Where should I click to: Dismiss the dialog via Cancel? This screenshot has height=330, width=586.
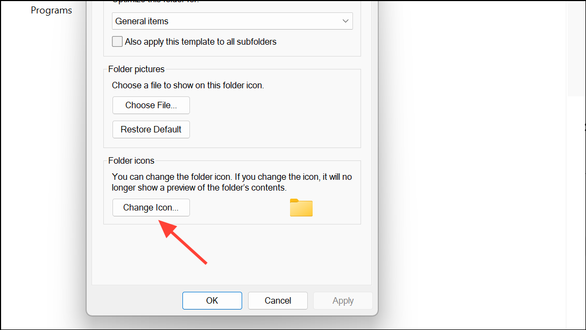point(278,300)
